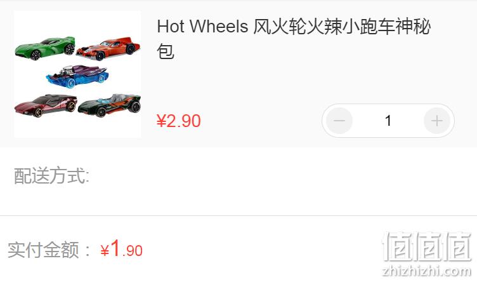
Task: Select the quantity field showing 1
Action: (x=388, y=121)
